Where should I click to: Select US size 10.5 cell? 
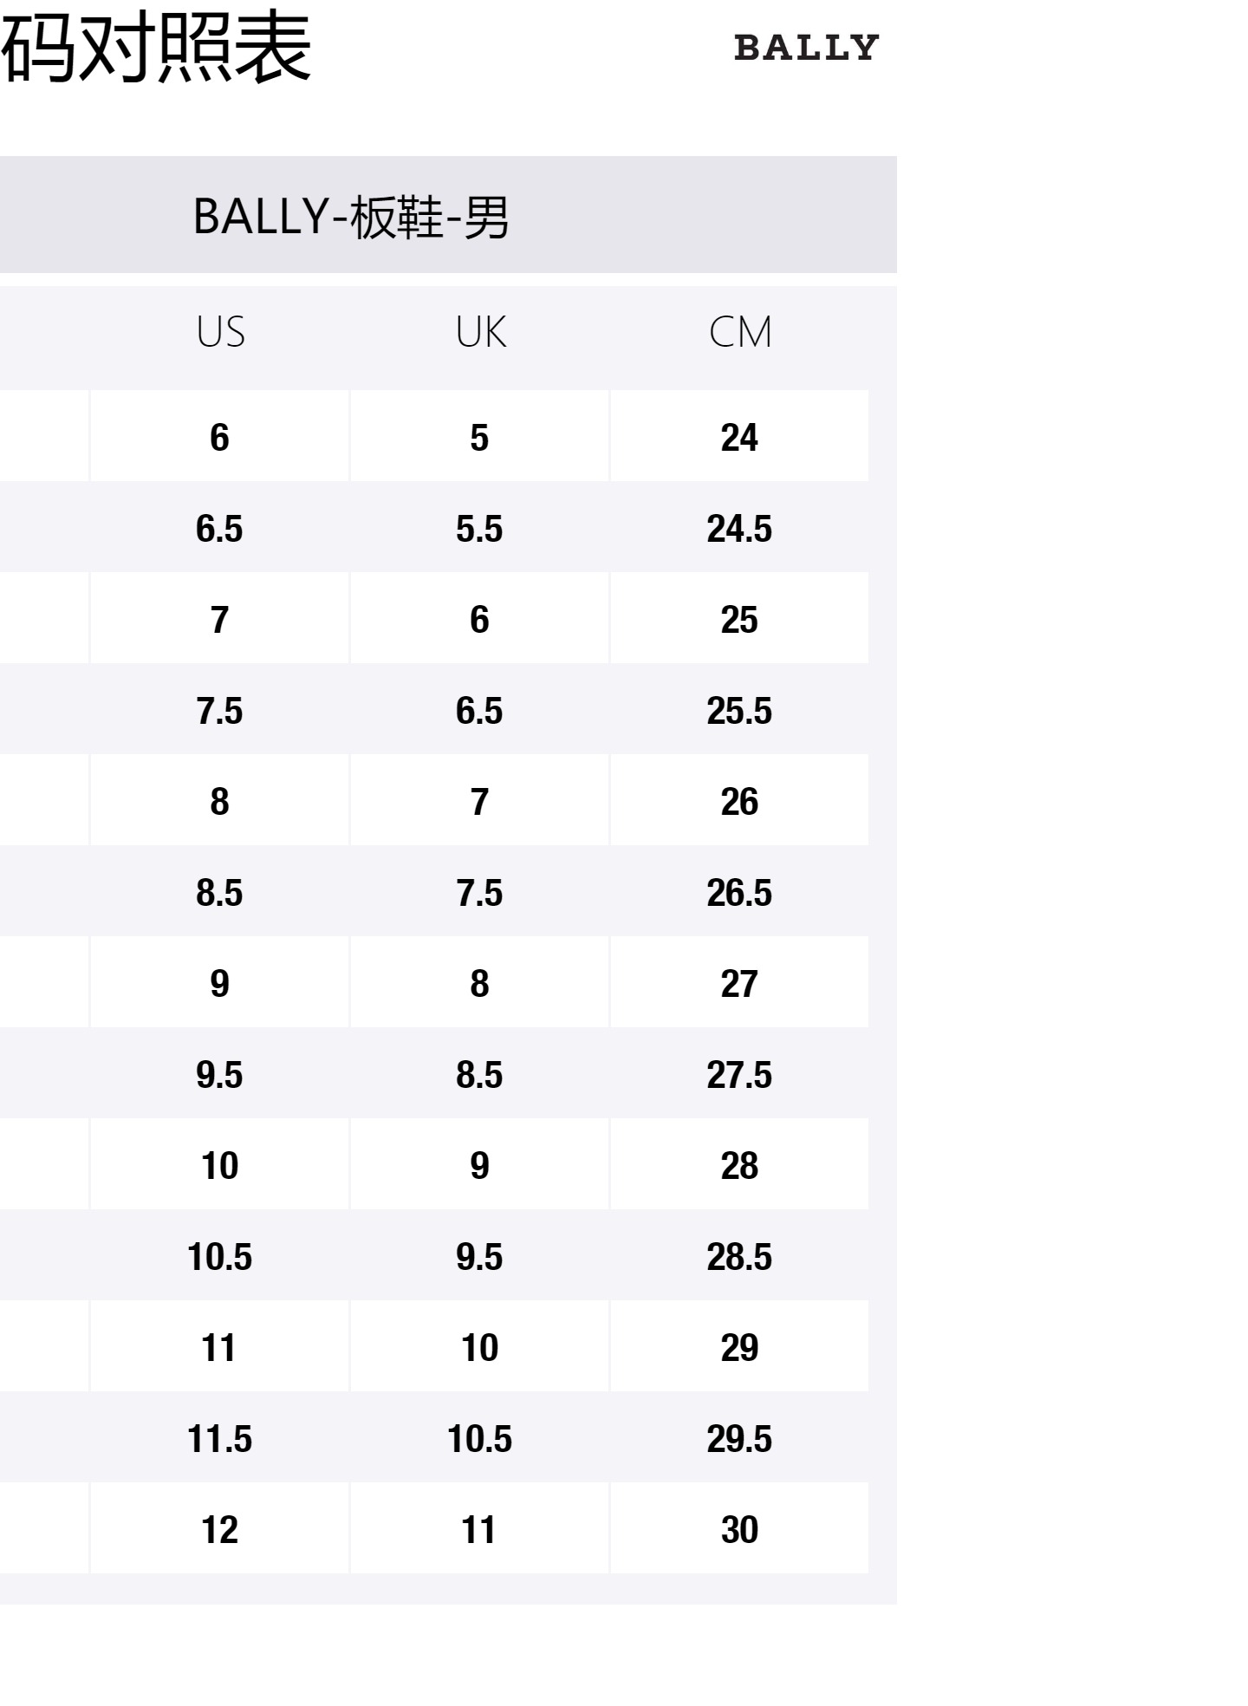[x=219, y=1256]
